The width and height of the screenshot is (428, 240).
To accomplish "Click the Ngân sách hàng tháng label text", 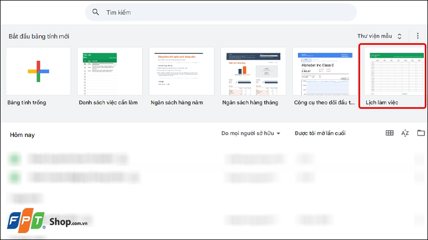I will click(250, 102).
